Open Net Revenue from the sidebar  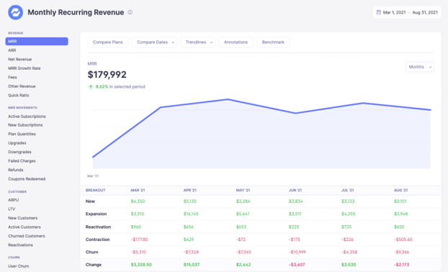click(20, 60)
